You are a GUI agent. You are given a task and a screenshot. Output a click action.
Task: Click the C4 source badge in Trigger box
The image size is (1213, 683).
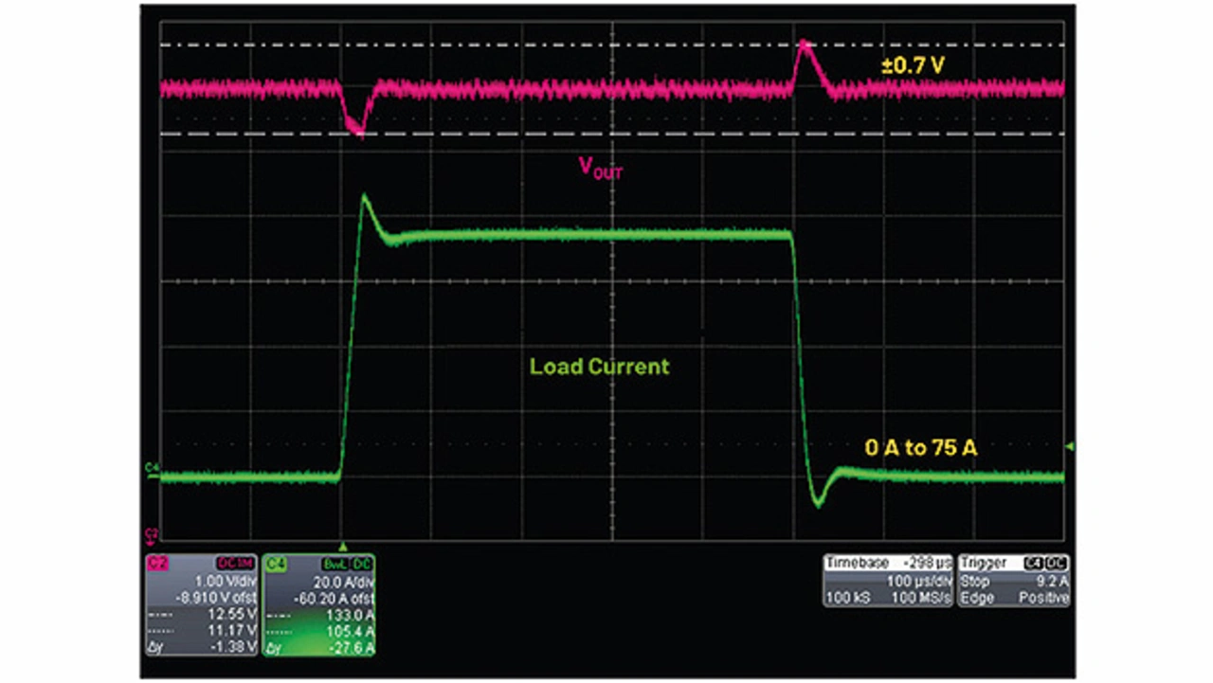coord(1034,562)
